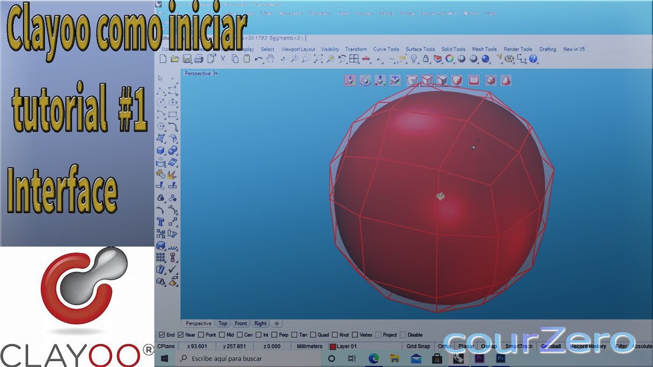Open Microsoft Edge from taskbar

coord(374,359)
